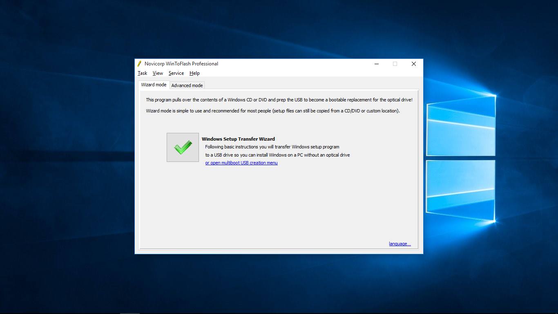Viewport: 558px width, 314px height.
Task: Open the Service menu
Action: [176, 73]
